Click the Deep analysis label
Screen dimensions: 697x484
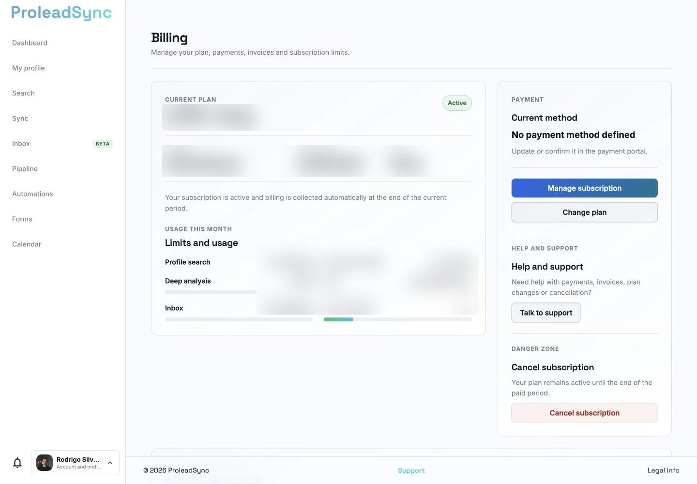click(188, 281)
